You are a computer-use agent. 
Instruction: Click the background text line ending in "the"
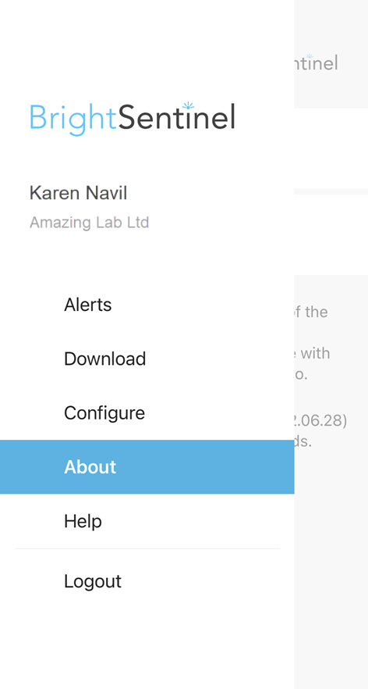(311, 312)
